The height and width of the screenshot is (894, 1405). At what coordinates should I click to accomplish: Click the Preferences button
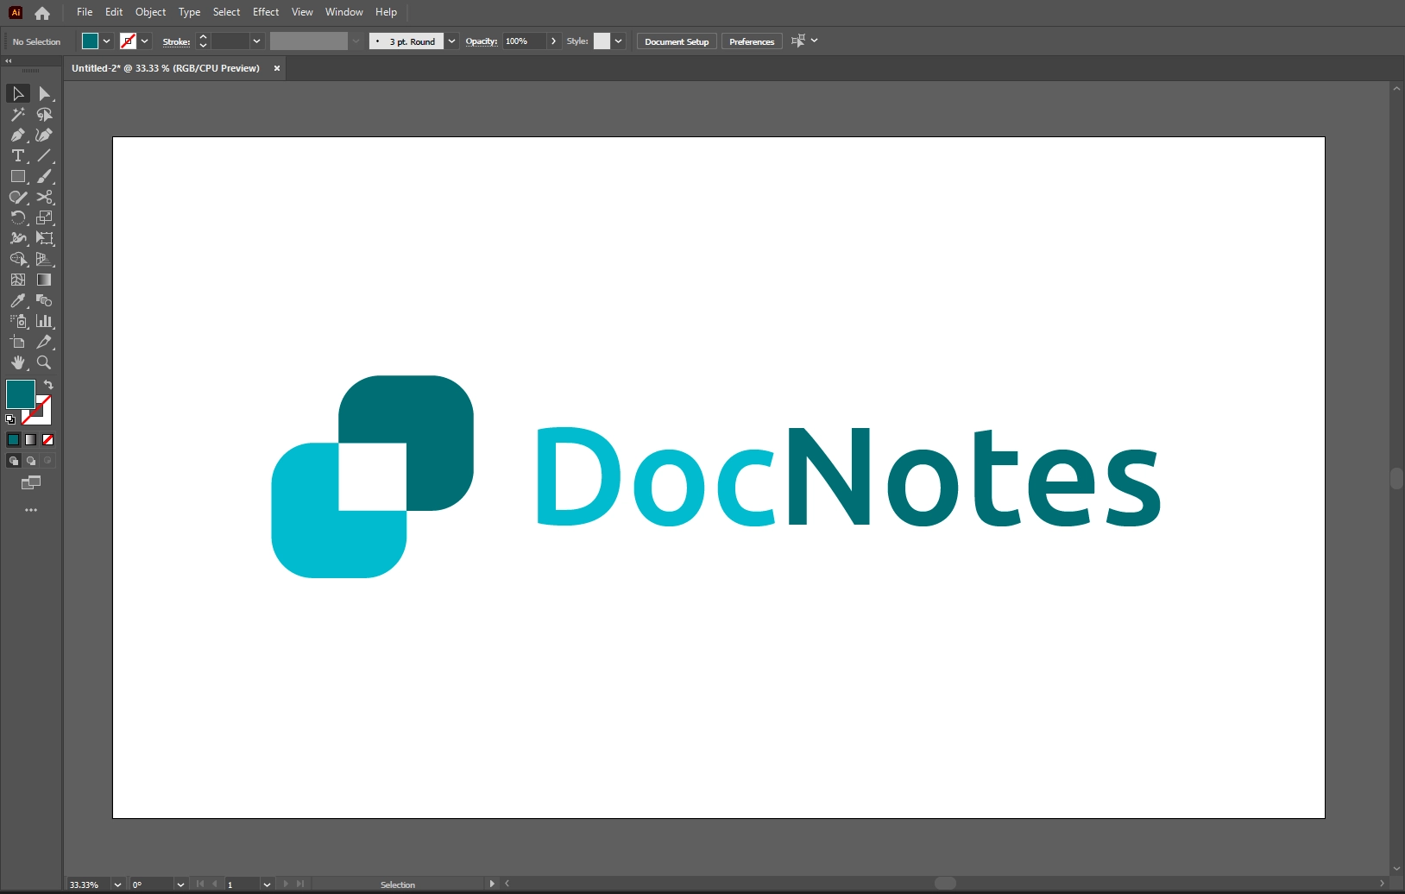coord(752,41)
